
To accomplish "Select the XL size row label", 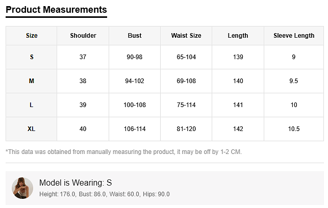I will point(32,129).
